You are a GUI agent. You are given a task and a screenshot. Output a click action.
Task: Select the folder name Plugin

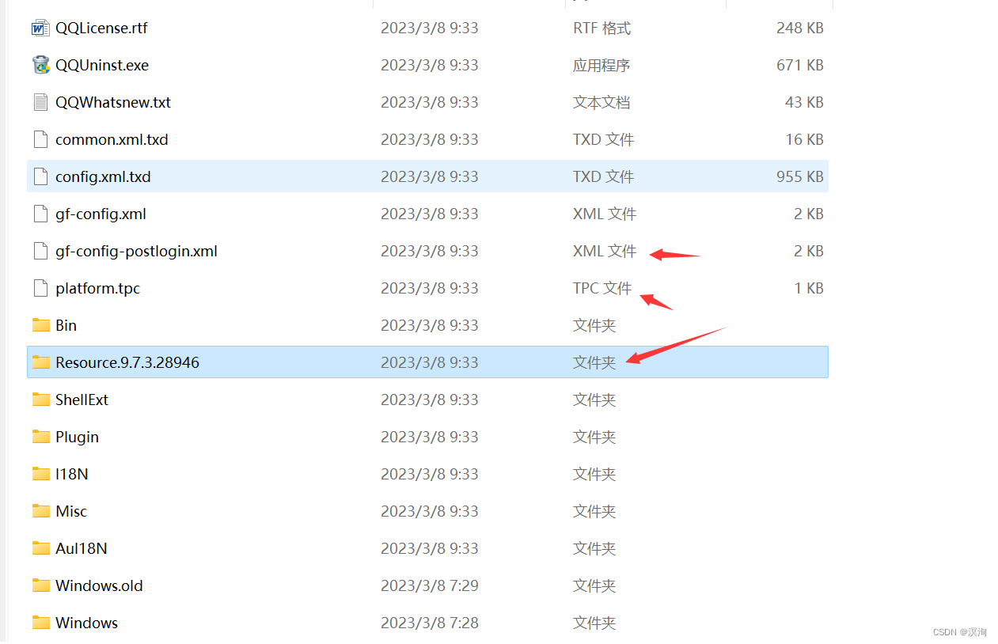pyautogui.click(x=77, y=437)
